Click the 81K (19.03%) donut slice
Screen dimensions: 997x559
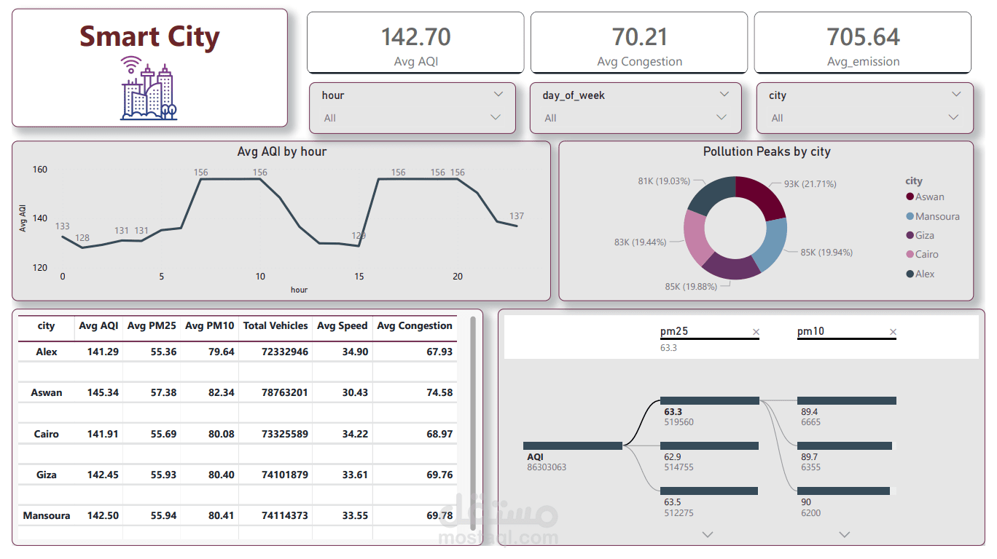pyautogui.click(x=711, y=195)
